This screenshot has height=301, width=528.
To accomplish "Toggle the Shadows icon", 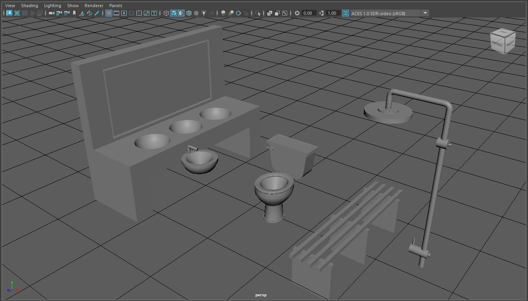I will 212,13.
